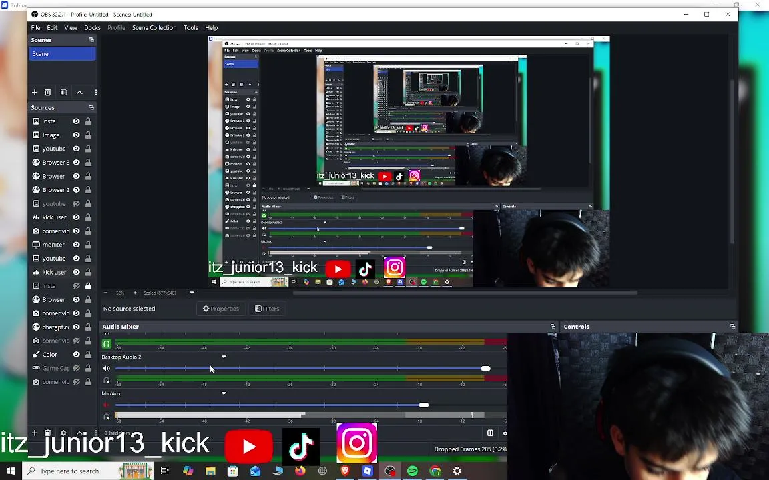Click the Properties button
Screen dimensions: 769x480
(221, 309)
